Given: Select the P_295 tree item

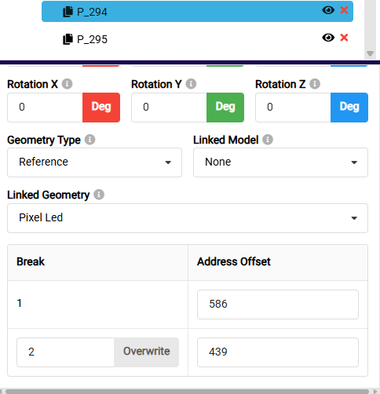Looking at the screenshot, I should (197, 38).
